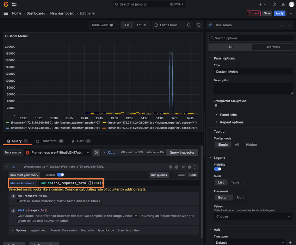The image size is (296, 245).
Task: Refresh the dashboard panel
Action: (x=199, y=25)
